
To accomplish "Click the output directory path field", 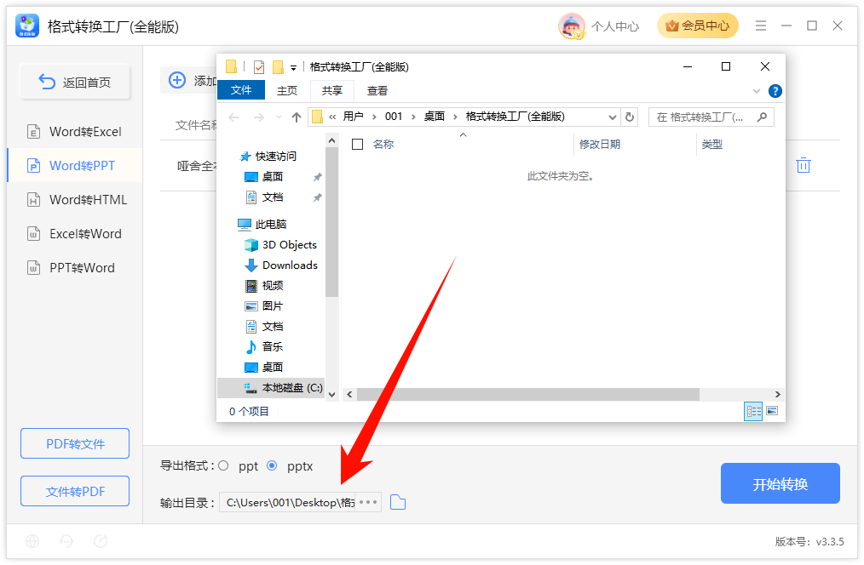I will pyautogui.click(x=287, y=502).
